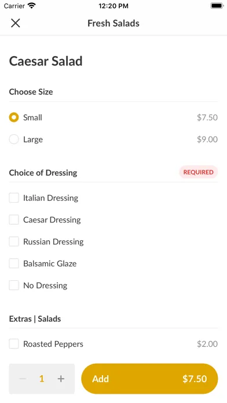Click the Wi-Fi icon in status bar

32,6
